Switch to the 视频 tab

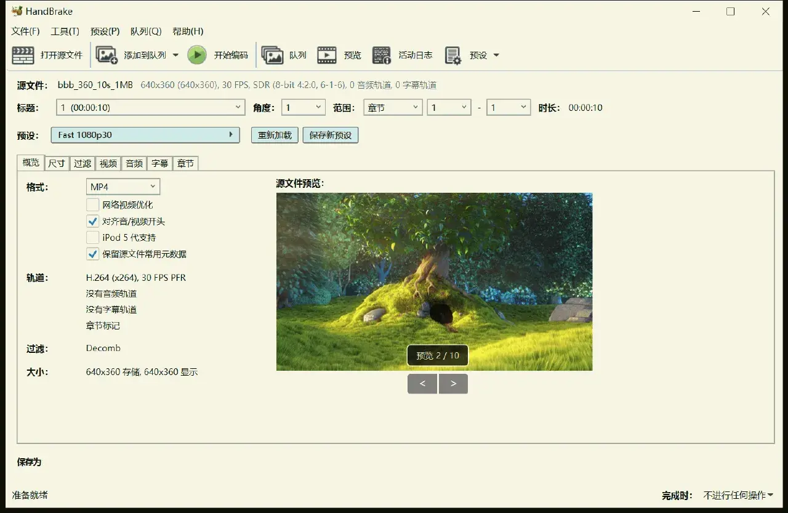pos(108,163)
